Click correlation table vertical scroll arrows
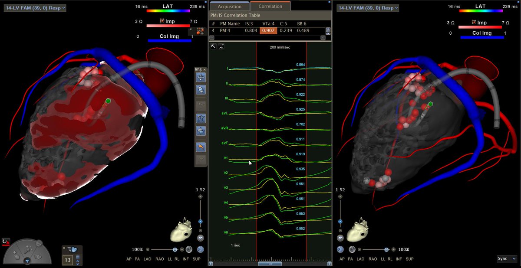This screenshot has height=268, width=521. point(328,31)
